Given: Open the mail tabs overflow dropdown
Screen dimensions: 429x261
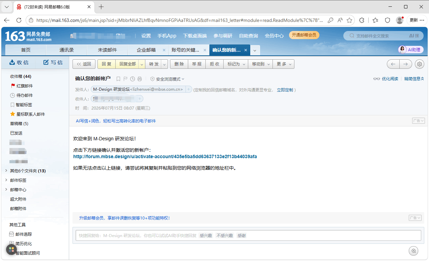Looking at the screenshot, I should tap(255, 50).
